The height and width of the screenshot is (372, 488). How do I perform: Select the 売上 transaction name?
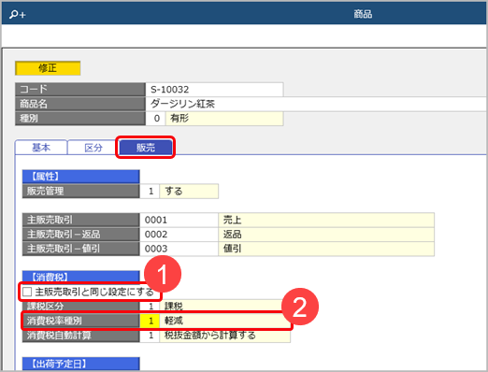(326, 220)
